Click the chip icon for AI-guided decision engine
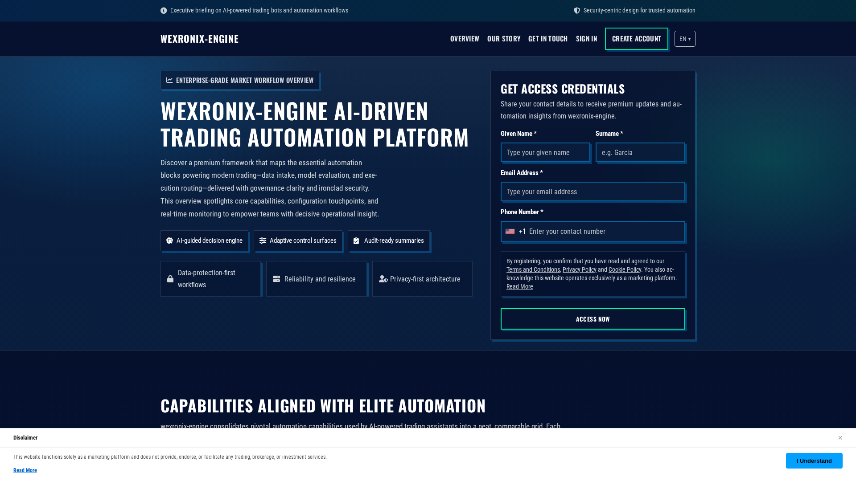 coord(170,240)
